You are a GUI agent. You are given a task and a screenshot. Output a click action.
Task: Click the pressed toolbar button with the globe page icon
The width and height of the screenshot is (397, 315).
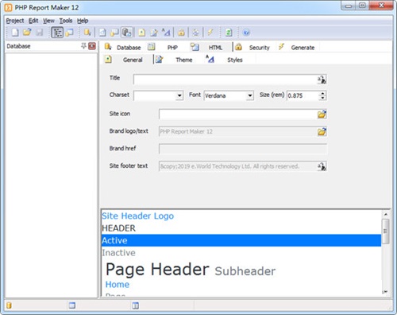[x=127, y=33]
